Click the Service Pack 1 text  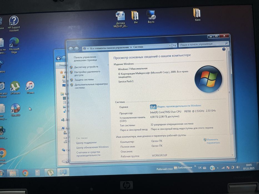point(126,81)
